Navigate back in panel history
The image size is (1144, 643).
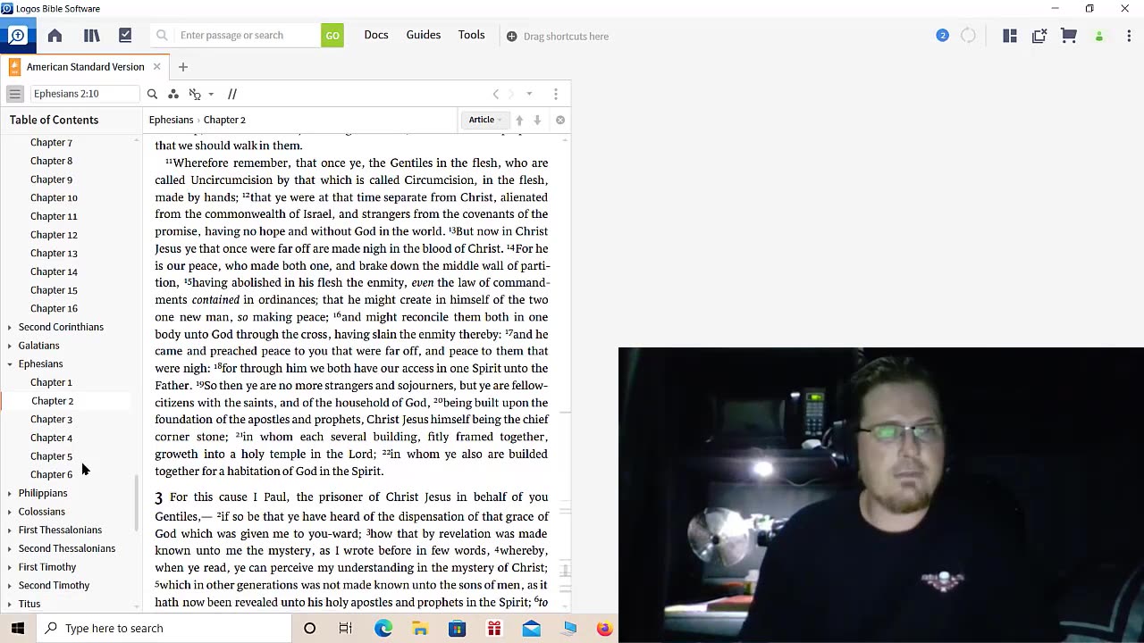coord(496,94)
